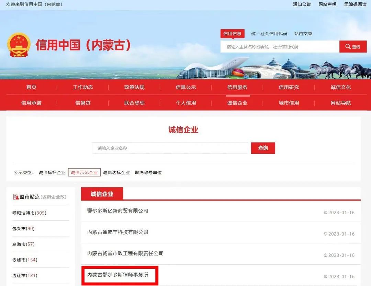Open 工作动态 in the navigation menu
Viewport: 371px width, 286px height.
coord(83,87)
